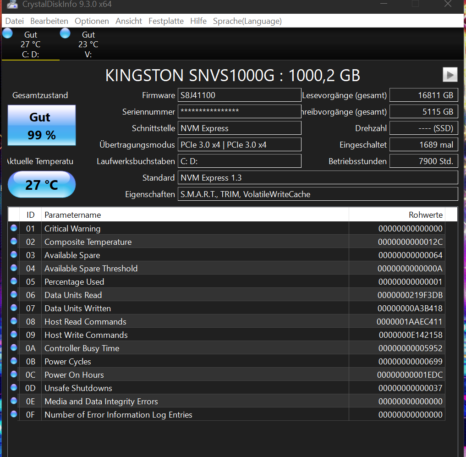Click status dot for Controller Busy Time row

pyautogui.click(x=14, y=347)
